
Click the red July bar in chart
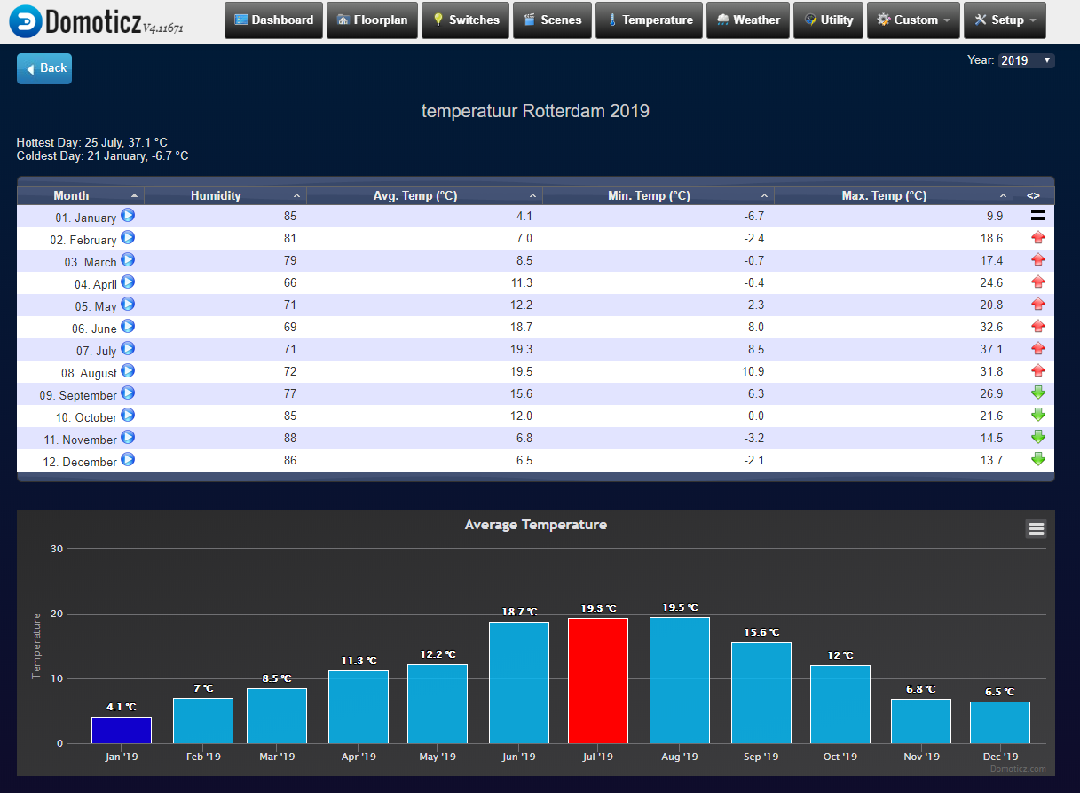[x=598, y=681]
